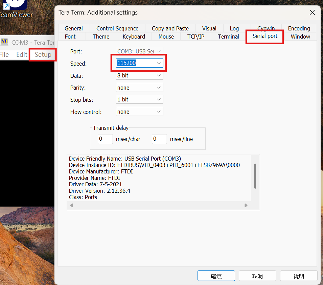Viewport: 323px width, 285px height.
Task: Expand the Speed dropdown arrow
Action: pos(159,63)
